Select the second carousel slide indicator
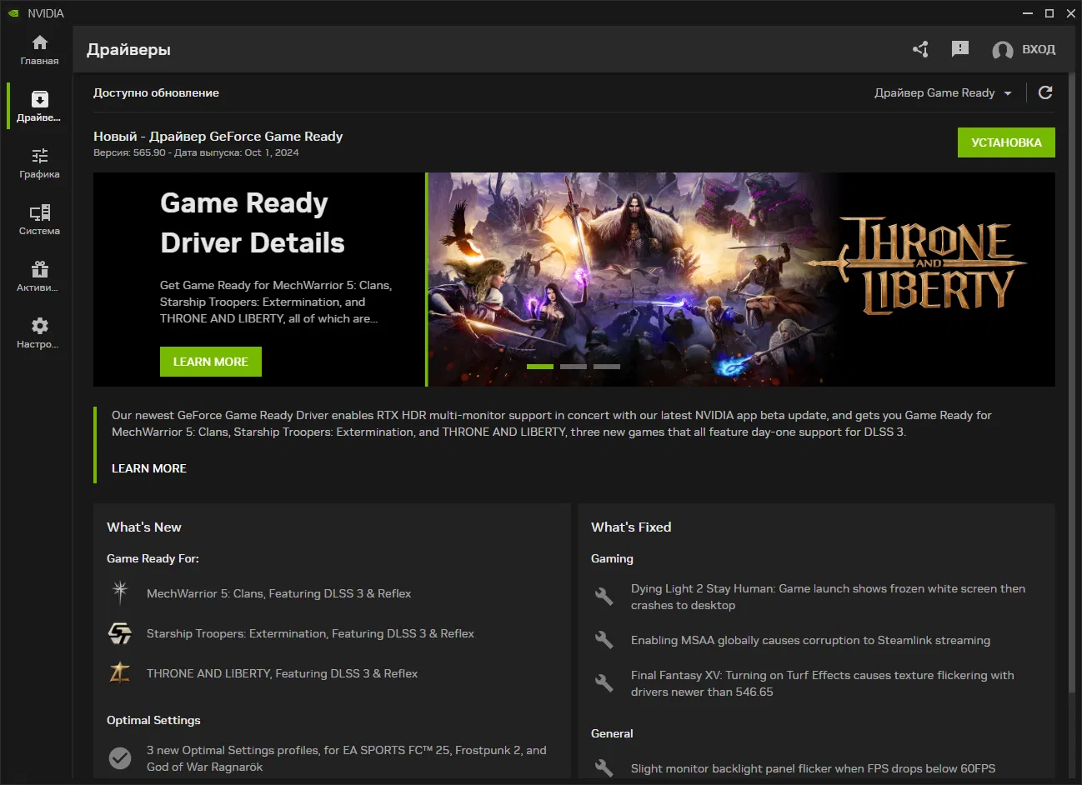Viewport: 1082px width, 785px height. coord(574,367)
